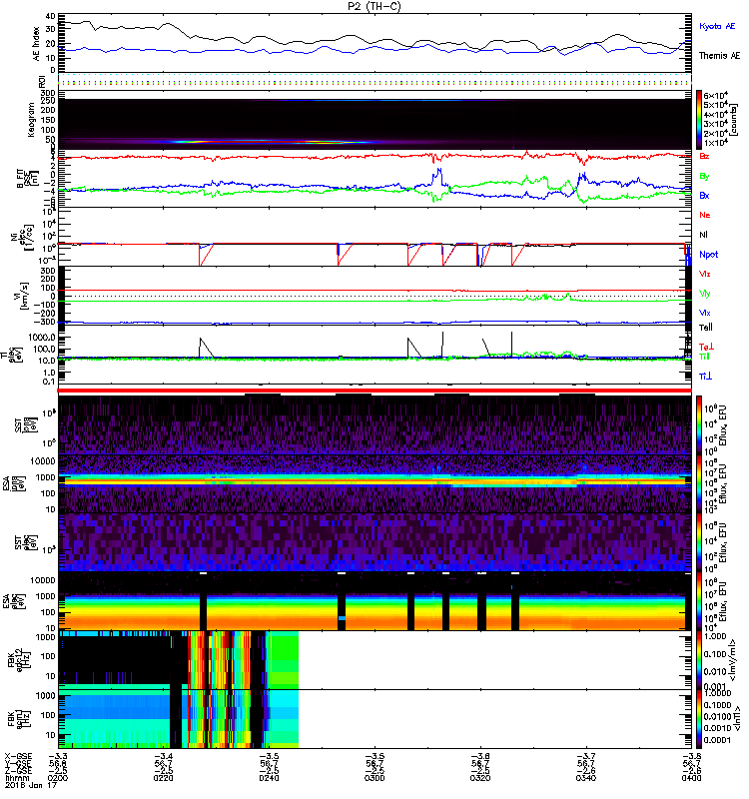749x799 pixels.
Task: Click the horizontal red bar above SST panel
Action: pos(374,391)
